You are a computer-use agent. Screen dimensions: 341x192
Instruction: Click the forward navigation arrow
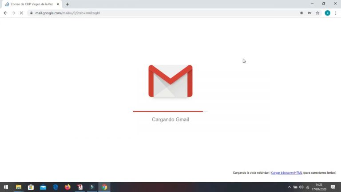click(13, 13)
